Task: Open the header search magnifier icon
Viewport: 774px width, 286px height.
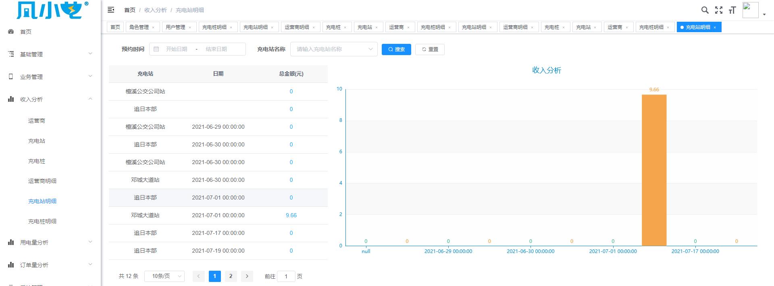Action: click(x=705, y=10)
